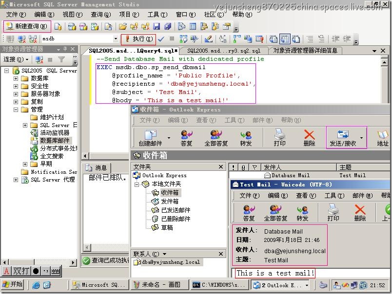Image resolution: width=392 pixels, height=294 pixels.
Task: Expand the SQL Server 代理 node
Action: tap(16, 180)
